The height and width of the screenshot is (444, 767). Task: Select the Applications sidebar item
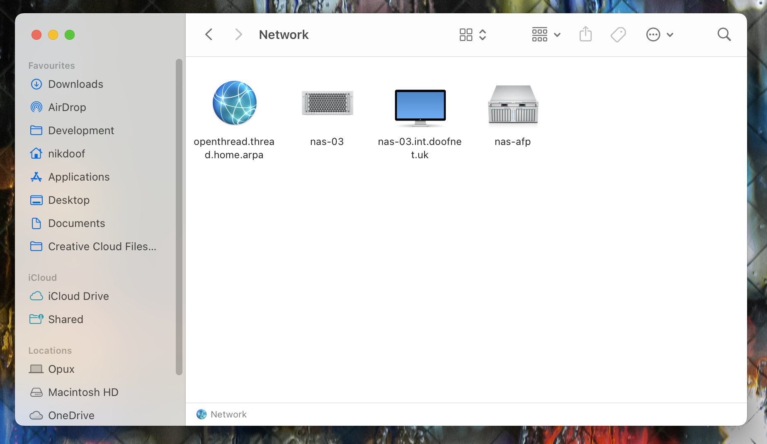tap(79, 177)
